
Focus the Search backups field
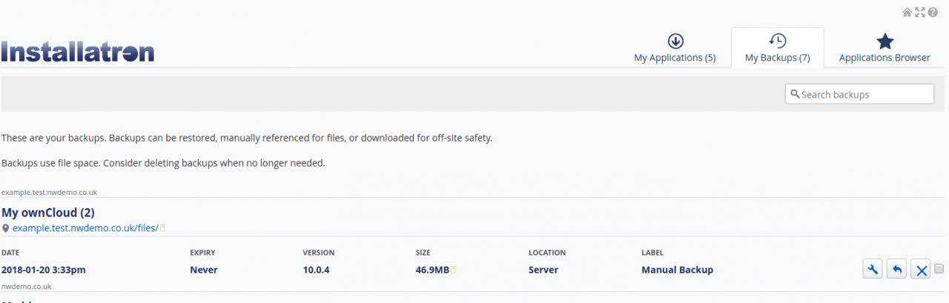coord(859,94)
